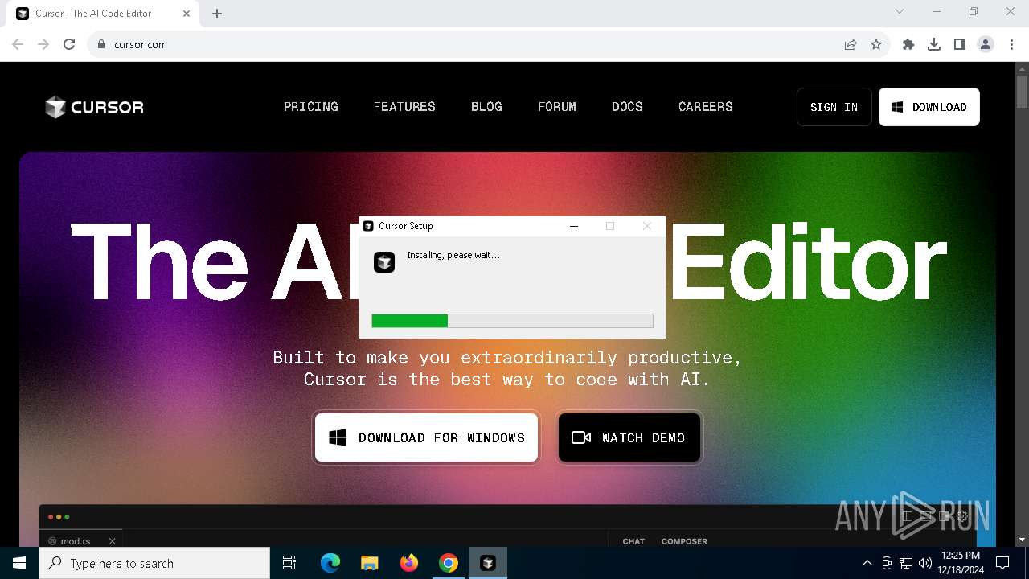Click the Cursor Setup app icon in dialog
This screenshot has height=579, width=1029.
(x=384, y=262)
